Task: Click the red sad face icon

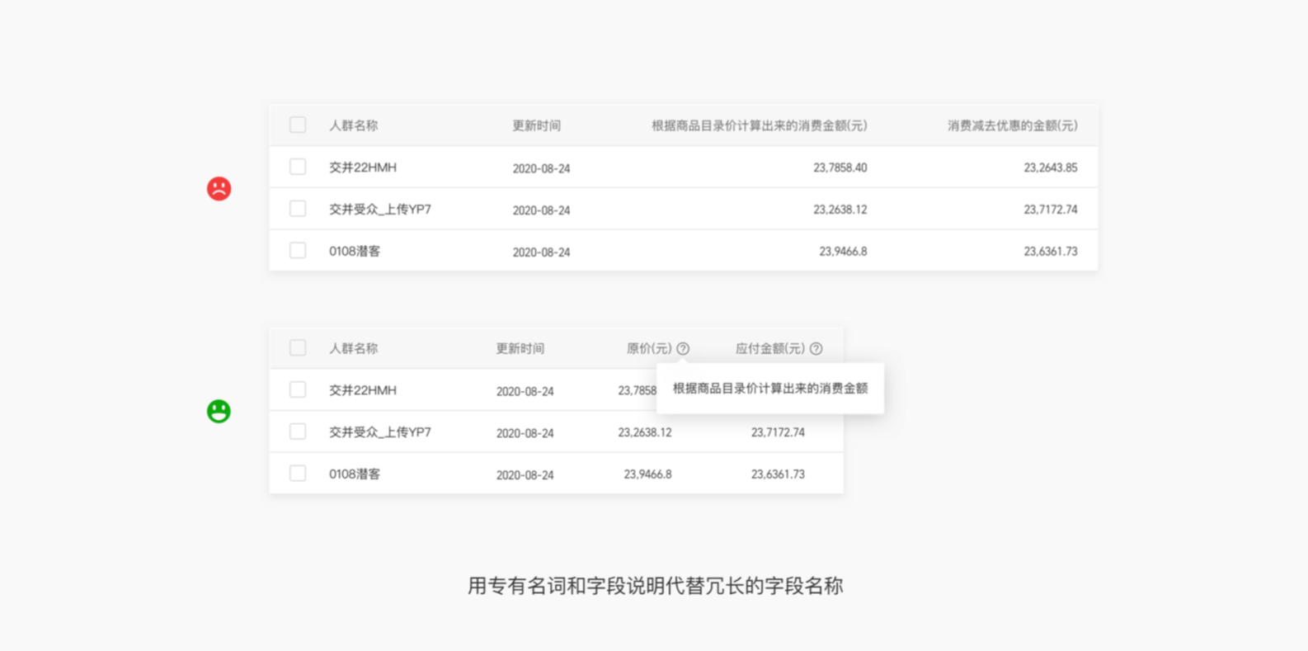Action: (x=219, y=189)
